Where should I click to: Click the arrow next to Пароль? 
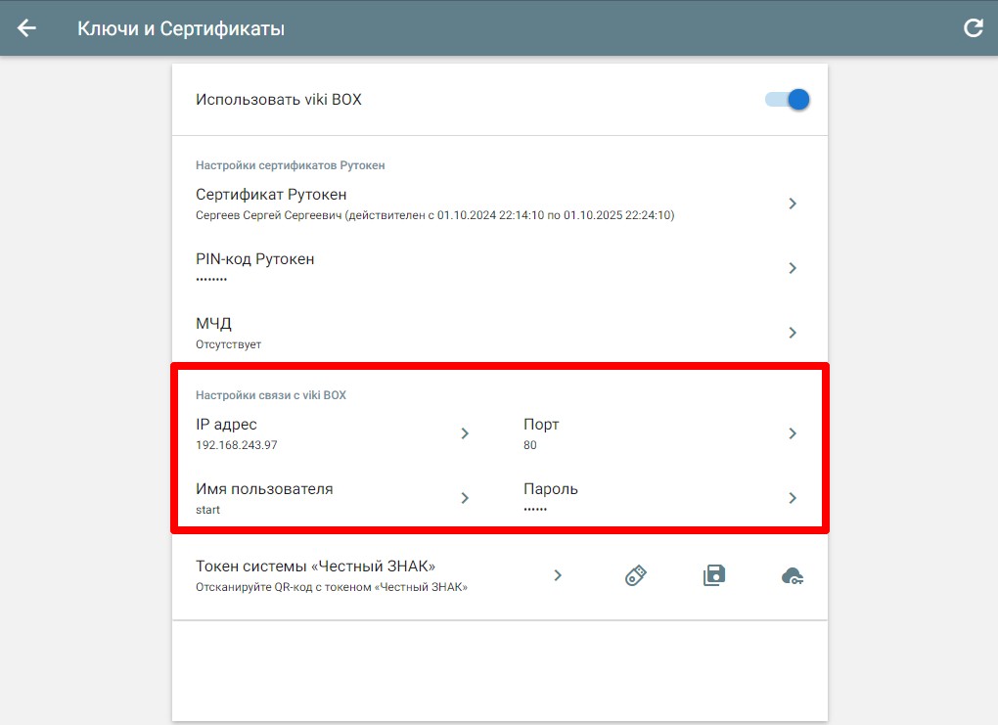coord(793,498)
